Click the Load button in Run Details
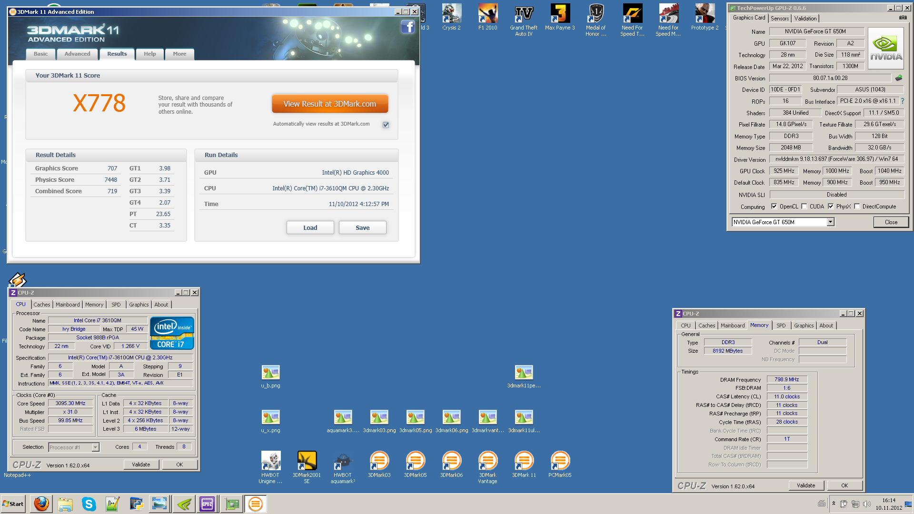This screenshot has width=914, height=514. tap(310, 227)
